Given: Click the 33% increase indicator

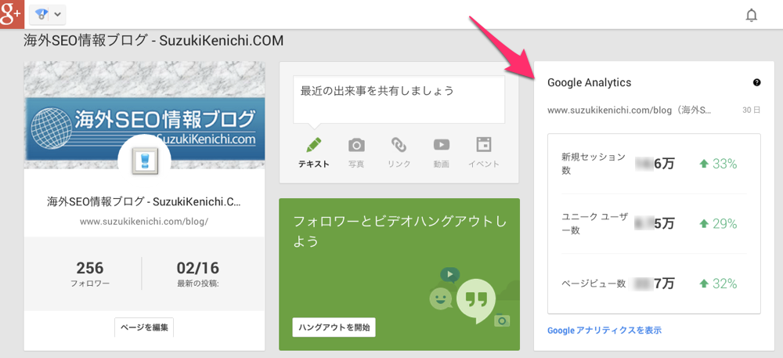Looking at the screenshot, I should (x=719, y=164).
